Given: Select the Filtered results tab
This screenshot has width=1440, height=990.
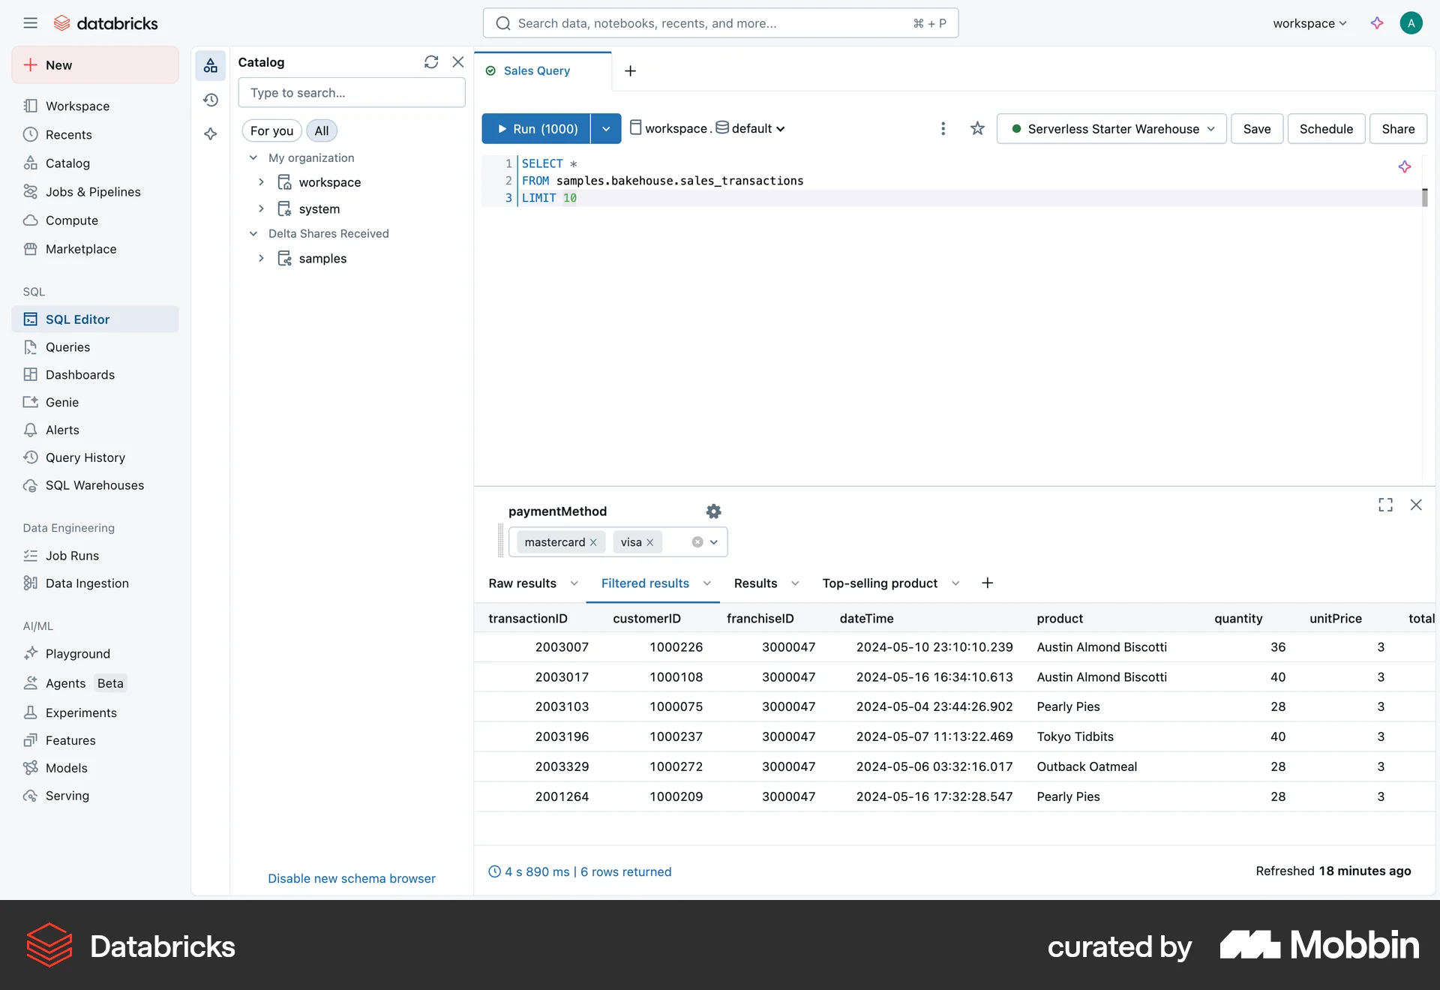Looking at the screenshot, I should (x=645, y=583).
